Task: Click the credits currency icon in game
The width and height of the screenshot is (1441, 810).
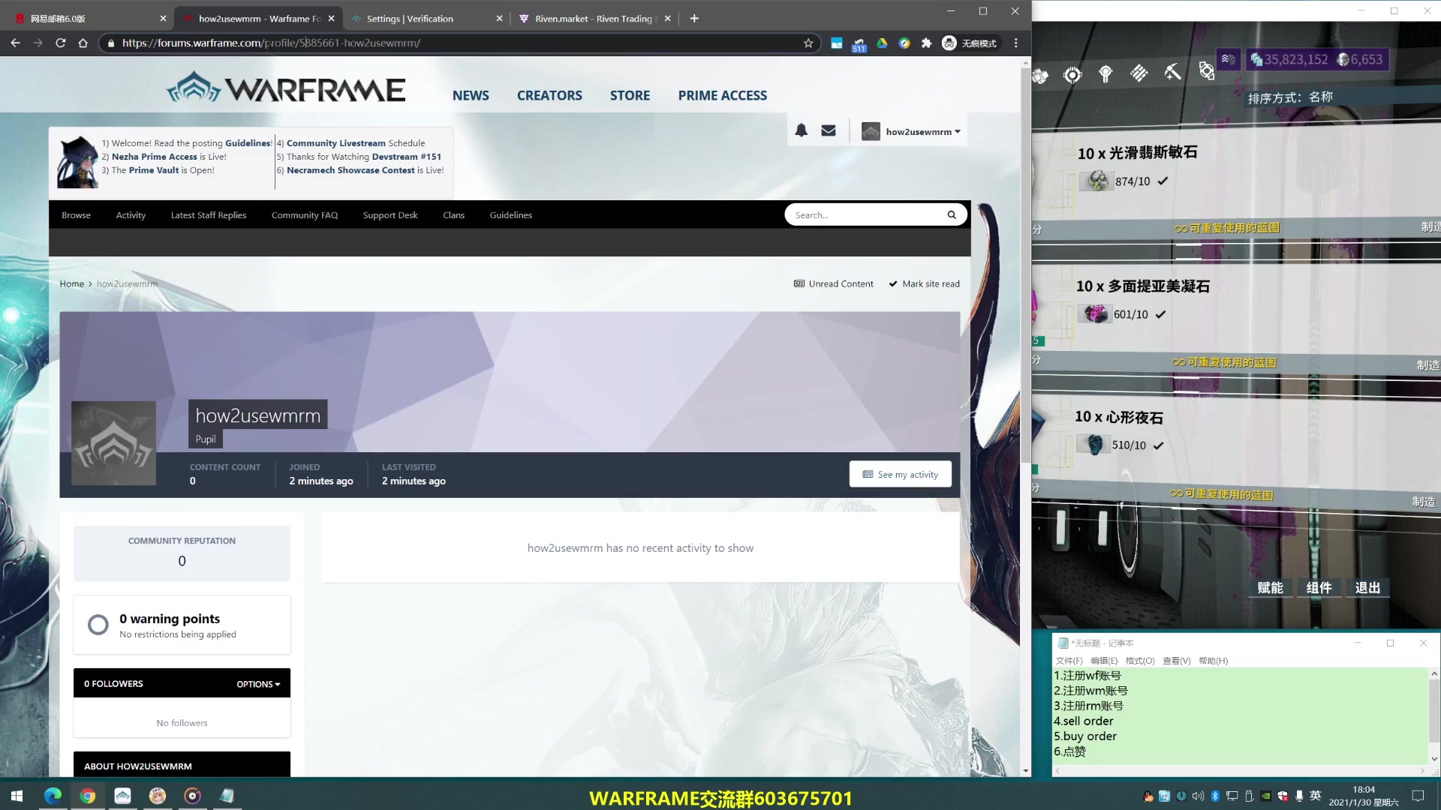Action: 1256,59
